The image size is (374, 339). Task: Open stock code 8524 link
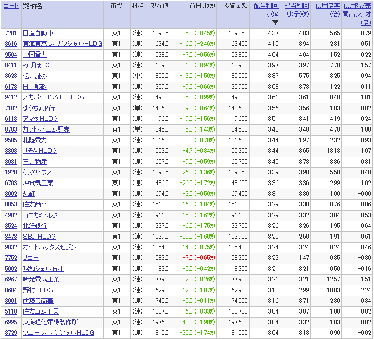coord(11,226)
